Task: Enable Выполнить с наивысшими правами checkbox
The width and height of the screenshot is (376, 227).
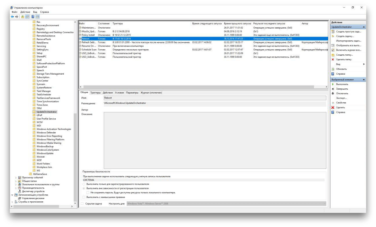Action: coord(84,197)
